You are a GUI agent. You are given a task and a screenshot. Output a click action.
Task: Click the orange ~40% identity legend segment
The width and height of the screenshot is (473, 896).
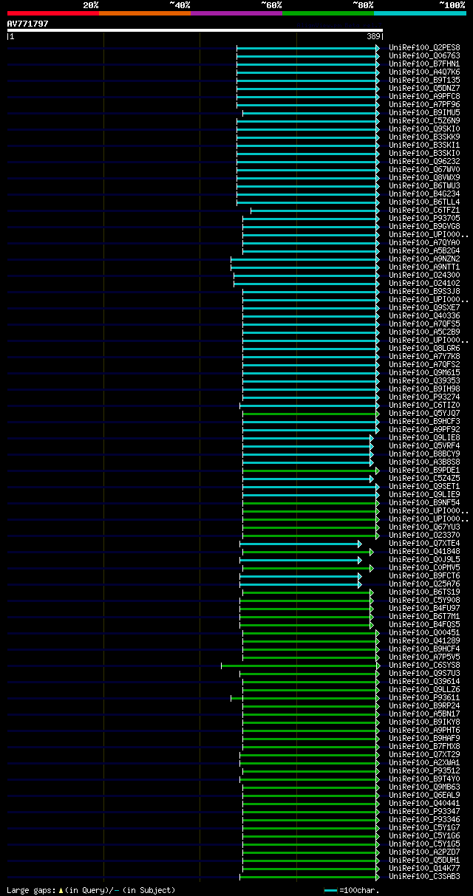[x=144, y=13]
